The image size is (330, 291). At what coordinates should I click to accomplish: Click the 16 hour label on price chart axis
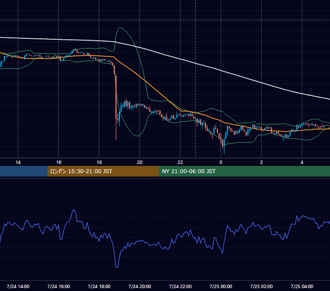coord(59,162)
